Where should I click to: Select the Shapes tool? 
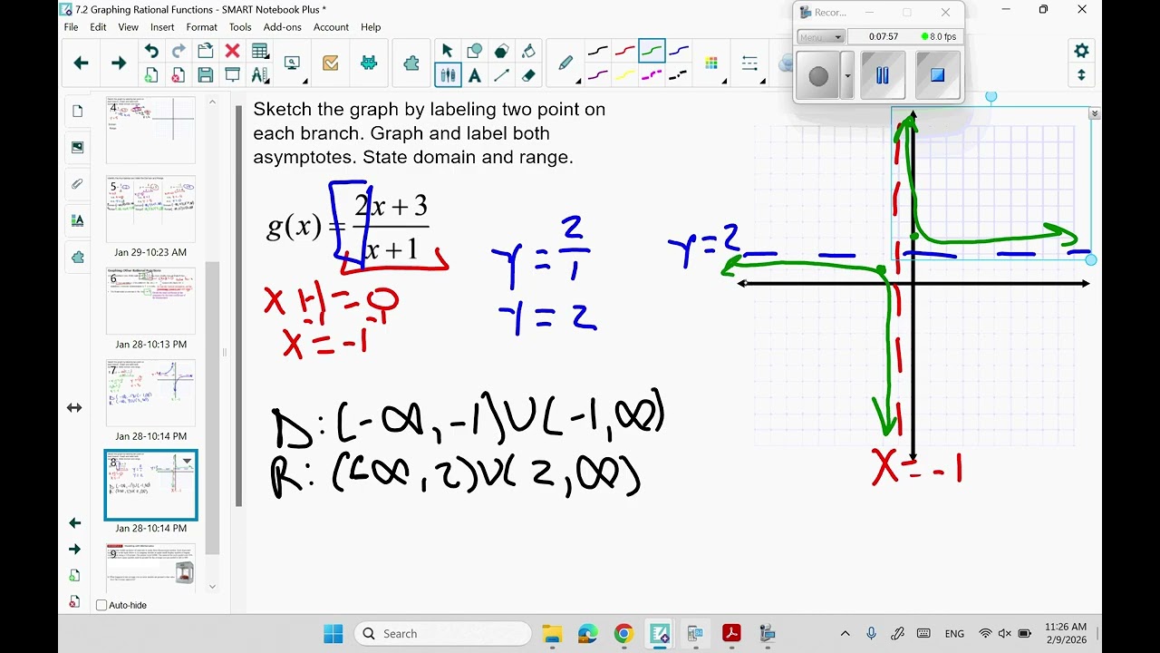[474, 51]
